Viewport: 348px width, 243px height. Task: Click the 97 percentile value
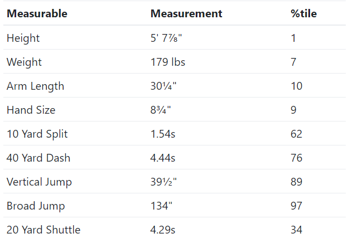click(x=296, y=206)
